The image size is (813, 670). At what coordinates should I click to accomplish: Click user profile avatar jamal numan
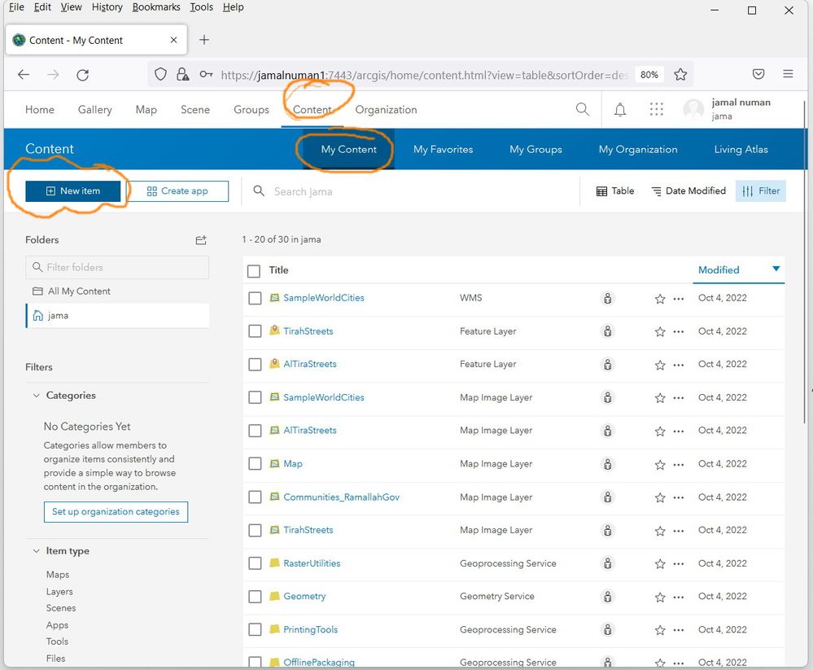[x=693, y=109]
